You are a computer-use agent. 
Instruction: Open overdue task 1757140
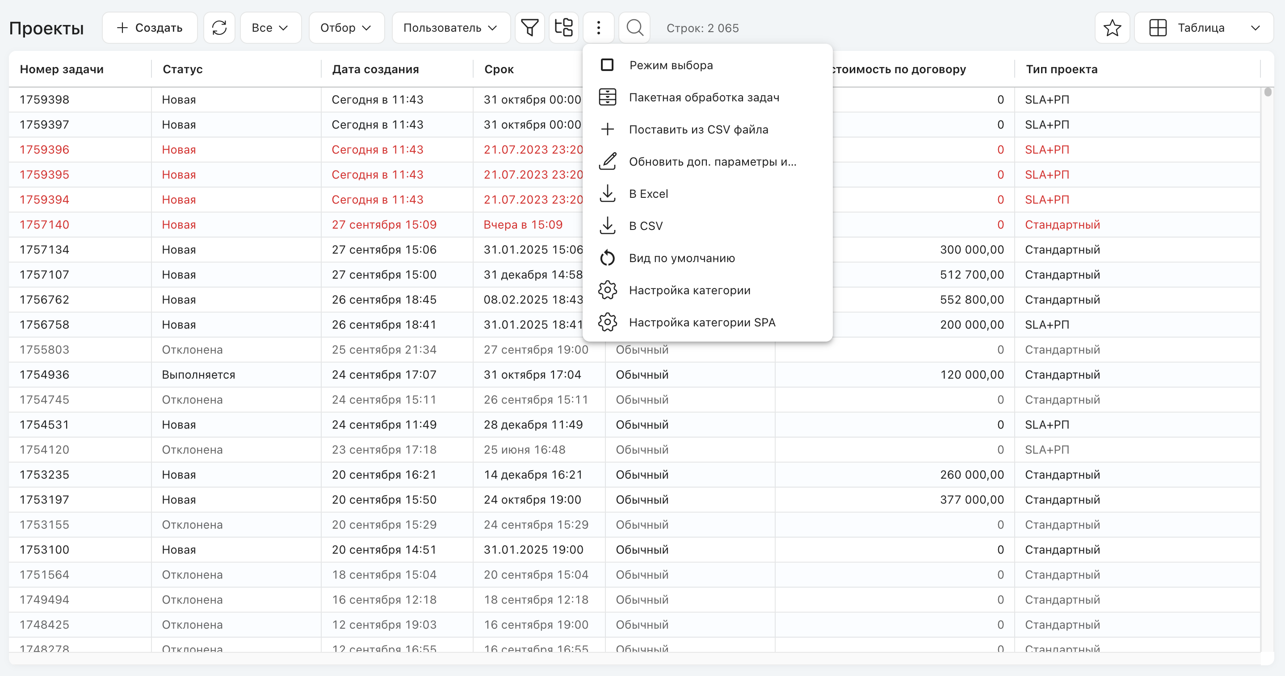(44, 224)
